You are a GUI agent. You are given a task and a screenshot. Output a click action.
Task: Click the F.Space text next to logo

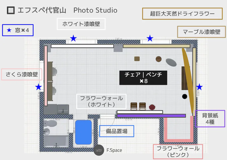[x=114, y=150]
